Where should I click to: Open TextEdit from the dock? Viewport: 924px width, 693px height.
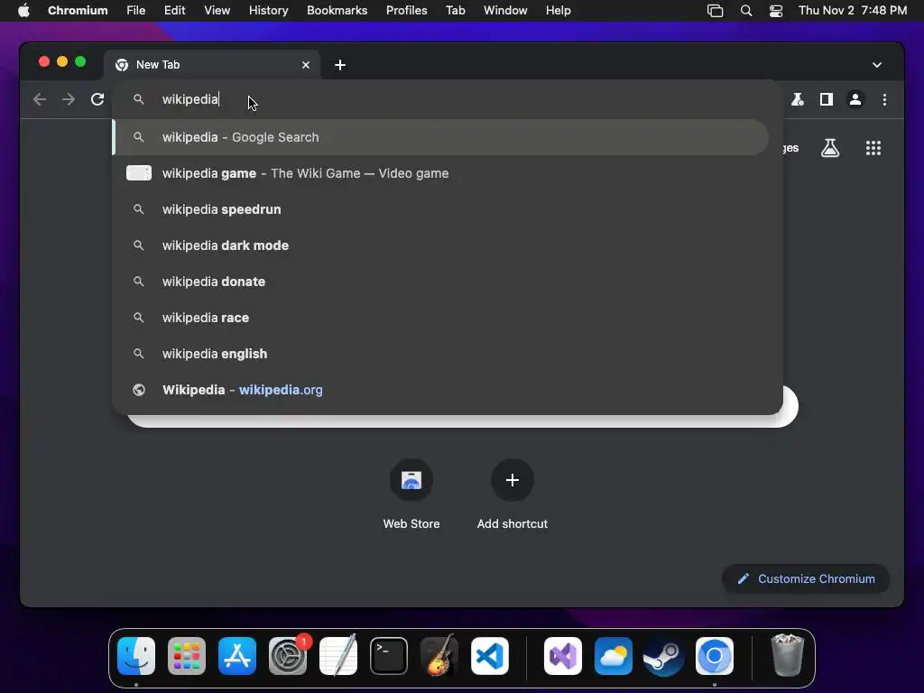[338, 656]
